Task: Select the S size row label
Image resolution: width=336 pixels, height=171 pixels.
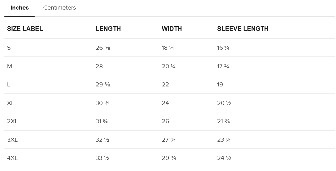Action: pyautogui.click(x=9, y=48)
